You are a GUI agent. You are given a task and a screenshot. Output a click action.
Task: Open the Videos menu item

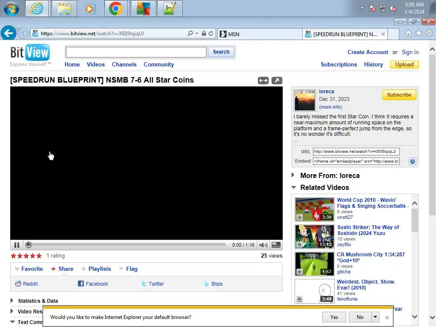click(96, 65)
